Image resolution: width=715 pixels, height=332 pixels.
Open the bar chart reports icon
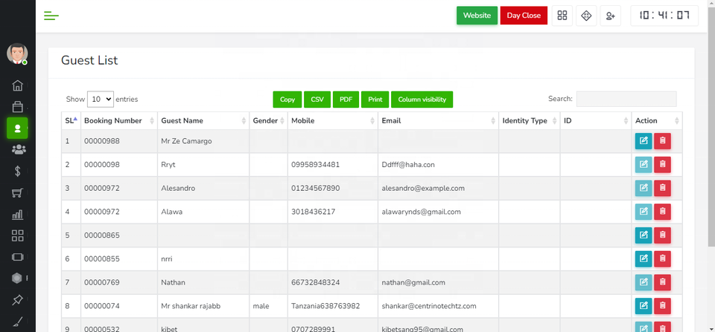click(x=18, y=215)
